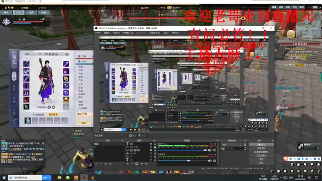Click 退出 button in OBS controls

tap(261, 163)
